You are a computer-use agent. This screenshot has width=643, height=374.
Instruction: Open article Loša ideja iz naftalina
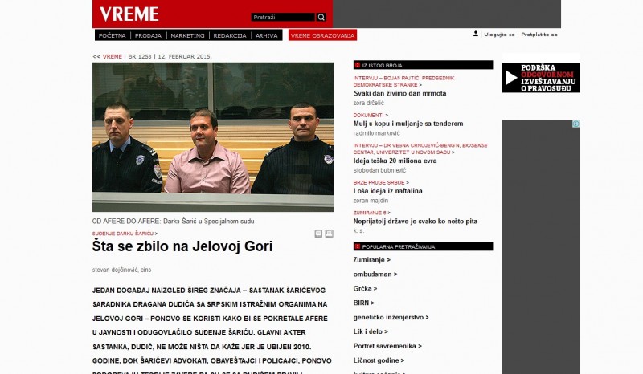[388, 191]
